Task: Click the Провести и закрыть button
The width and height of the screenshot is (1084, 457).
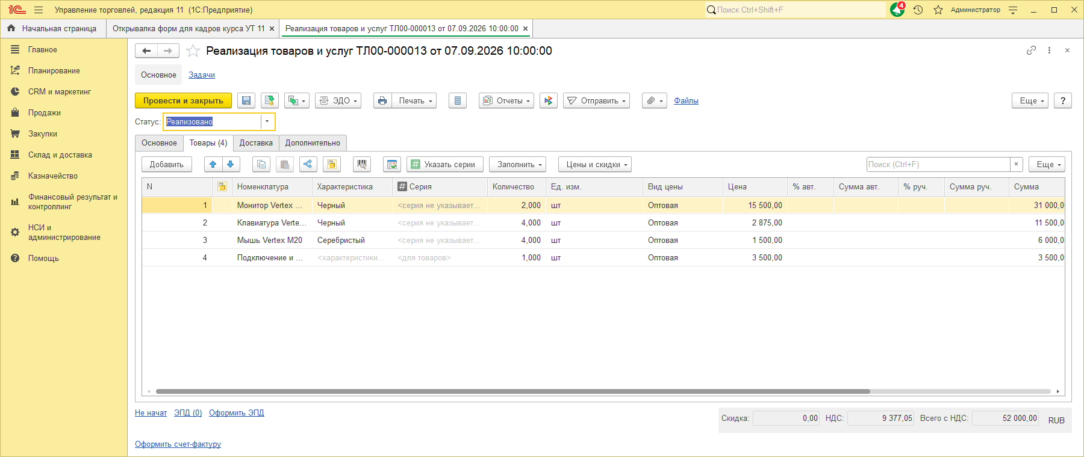Action: point(183,101)
